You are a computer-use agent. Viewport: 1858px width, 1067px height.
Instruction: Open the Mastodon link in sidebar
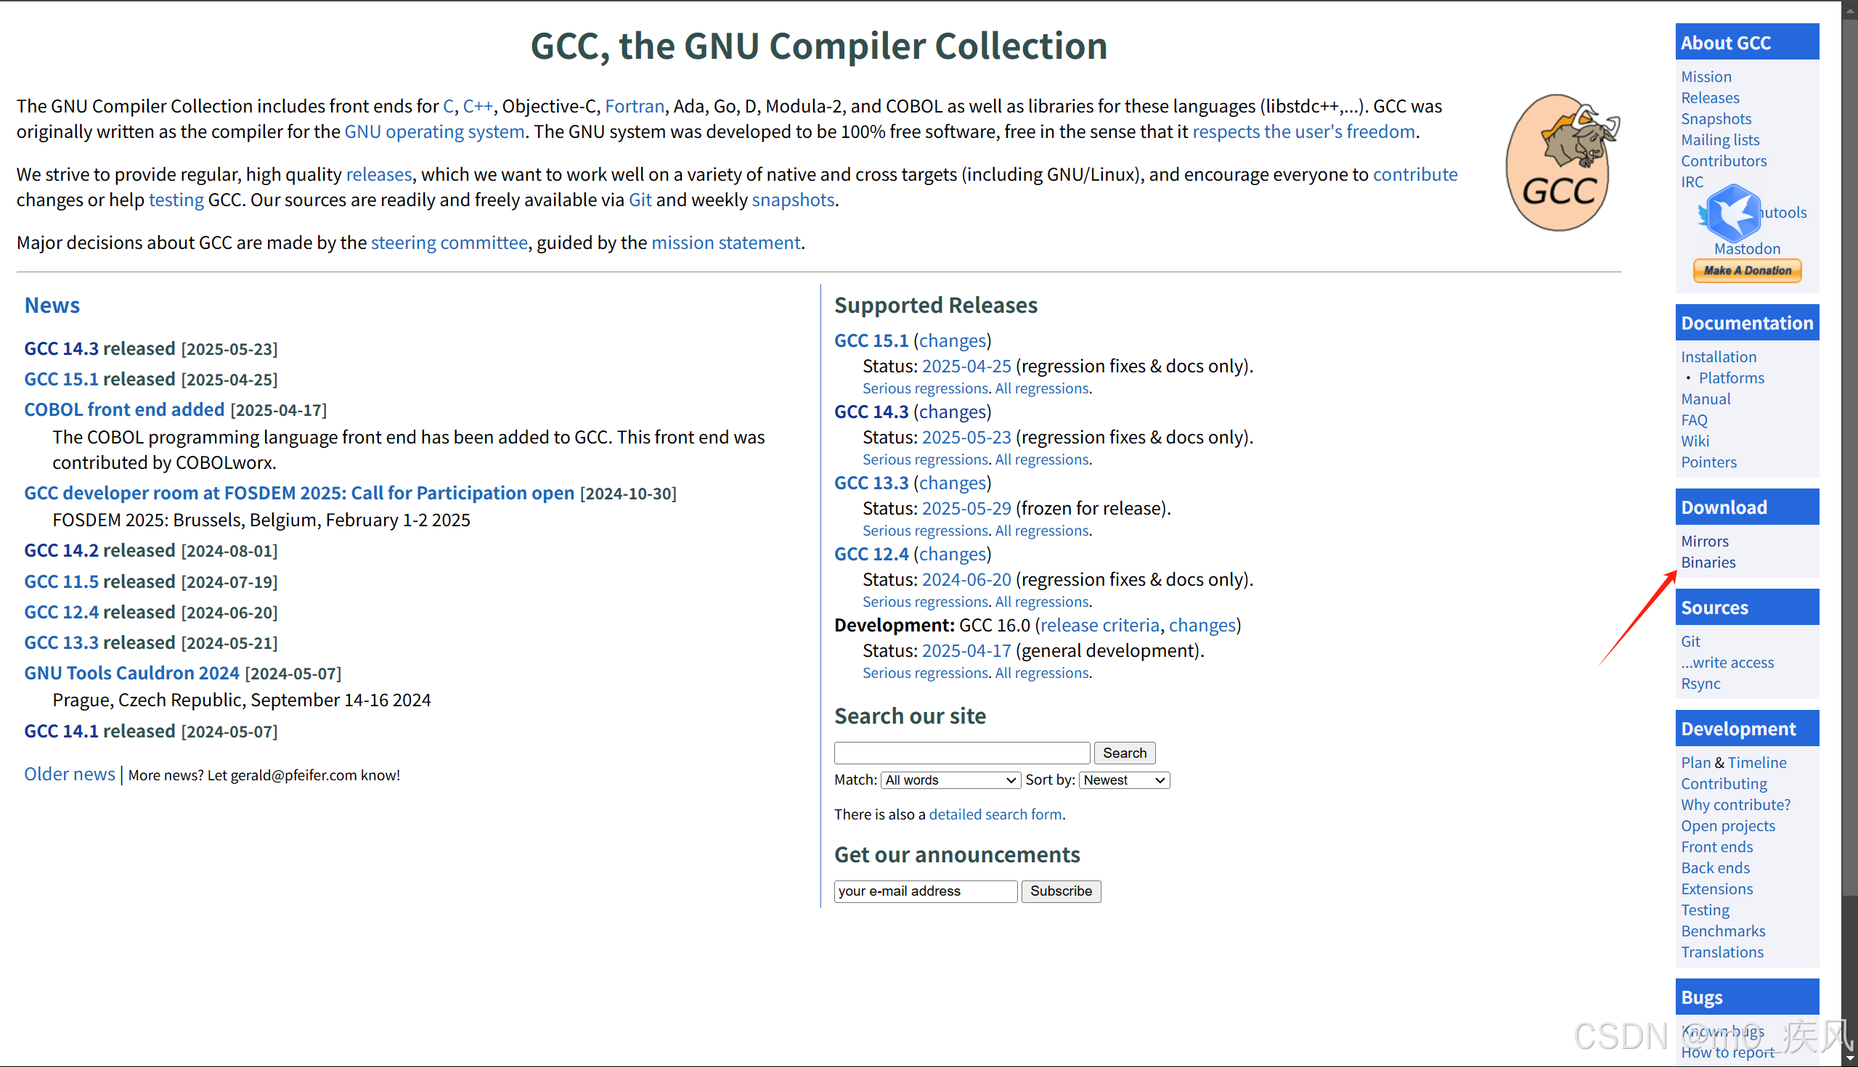coord(1747,248)
